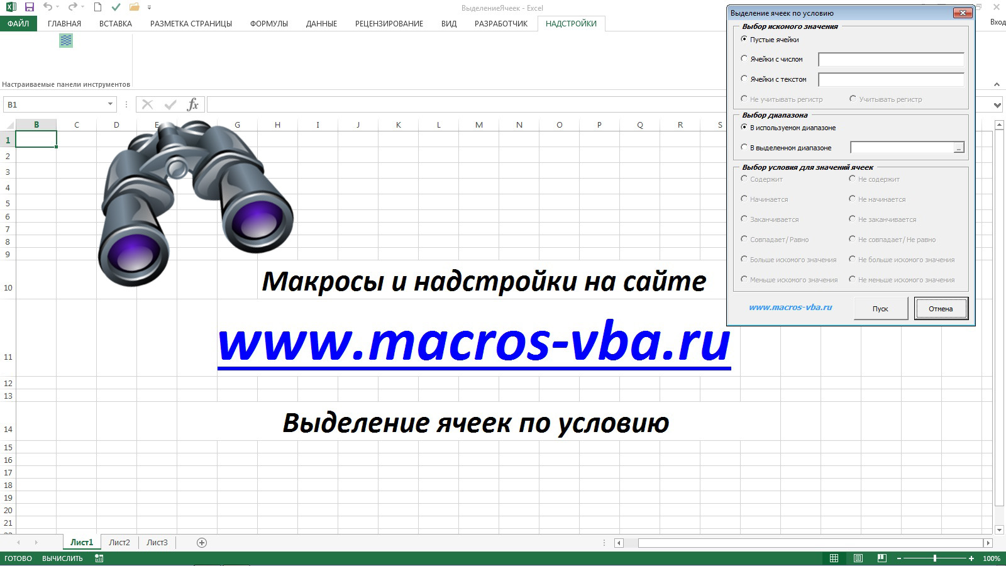Viewport: 1006px width, 566px height.
Task: Click the Undo icon
Action: [x=49, y=8]
